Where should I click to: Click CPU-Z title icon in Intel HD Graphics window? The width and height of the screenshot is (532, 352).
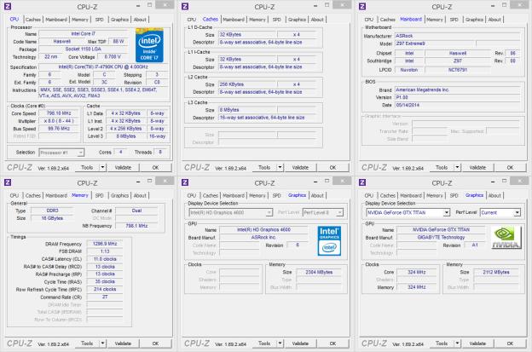point(185,182)
